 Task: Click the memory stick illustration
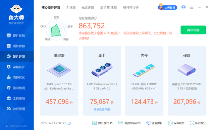coord(144,70)
